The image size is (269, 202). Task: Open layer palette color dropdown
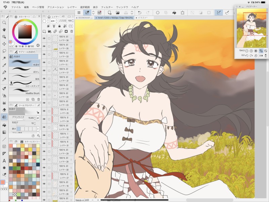click(x=46, y=21)
